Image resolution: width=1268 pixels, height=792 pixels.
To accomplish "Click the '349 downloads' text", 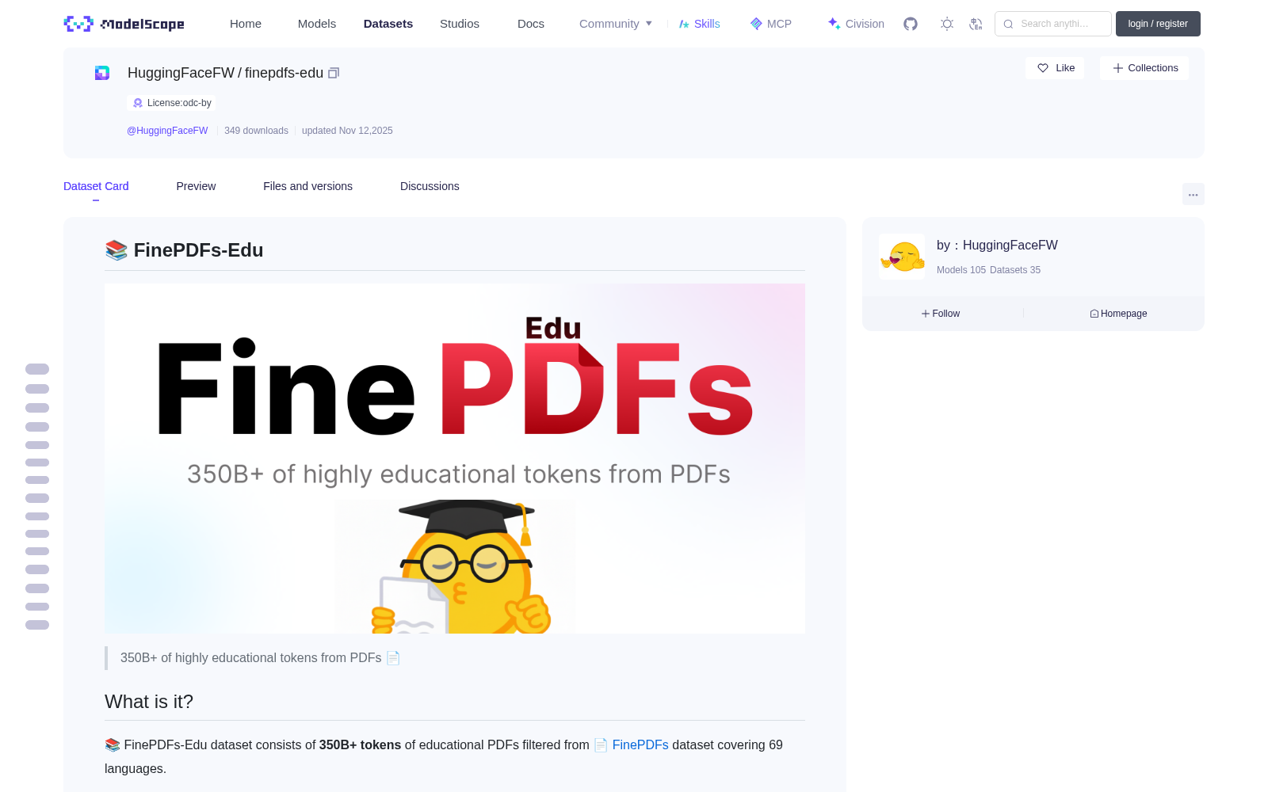I will pyautogui.click(x=256, y=131).
